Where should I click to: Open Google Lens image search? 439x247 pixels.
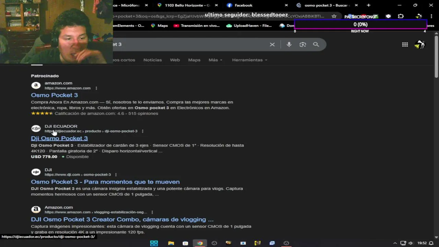(302, 44)
